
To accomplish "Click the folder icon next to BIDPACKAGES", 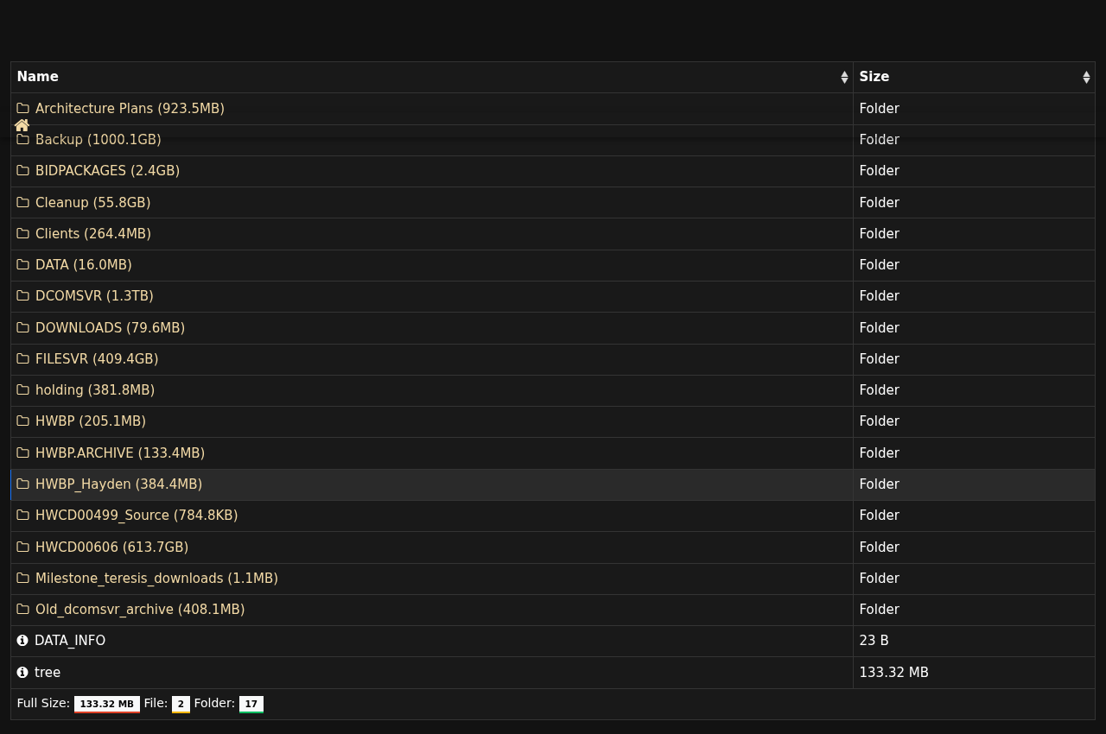I will 22,171.
